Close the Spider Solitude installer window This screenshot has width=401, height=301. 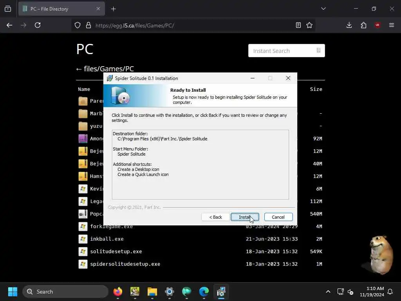coord(288,78)
